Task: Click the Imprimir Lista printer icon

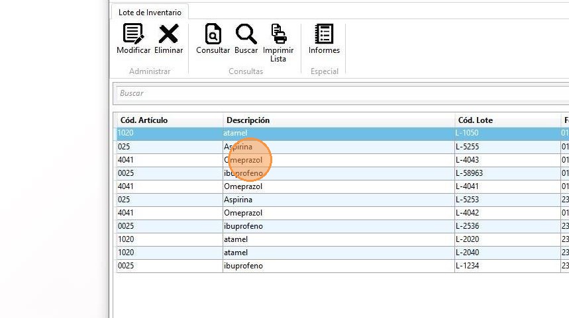Action: [278, 34]
